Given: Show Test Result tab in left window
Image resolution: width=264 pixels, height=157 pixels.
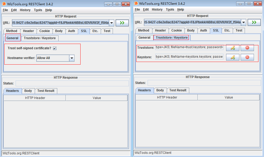Looking at the screenshot, I should point(46,91).
